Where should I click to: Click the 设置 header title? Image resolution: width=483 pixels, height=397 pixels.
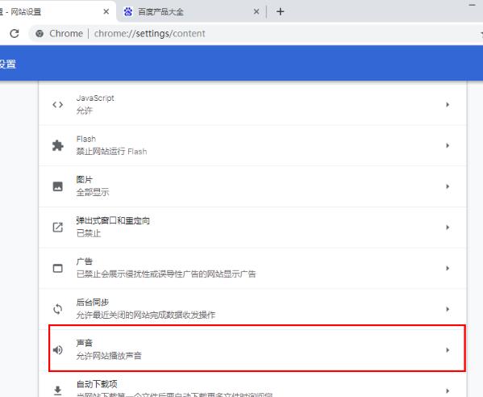tap(7, 64)
